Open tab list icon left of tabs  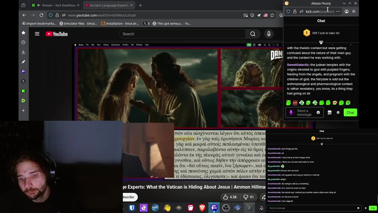[x=23, y=5]
